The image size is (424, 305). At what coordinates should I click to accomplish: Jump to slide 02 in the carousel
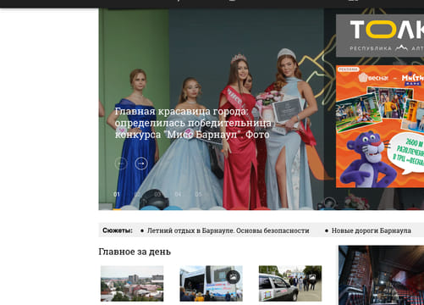click(137, 194)
